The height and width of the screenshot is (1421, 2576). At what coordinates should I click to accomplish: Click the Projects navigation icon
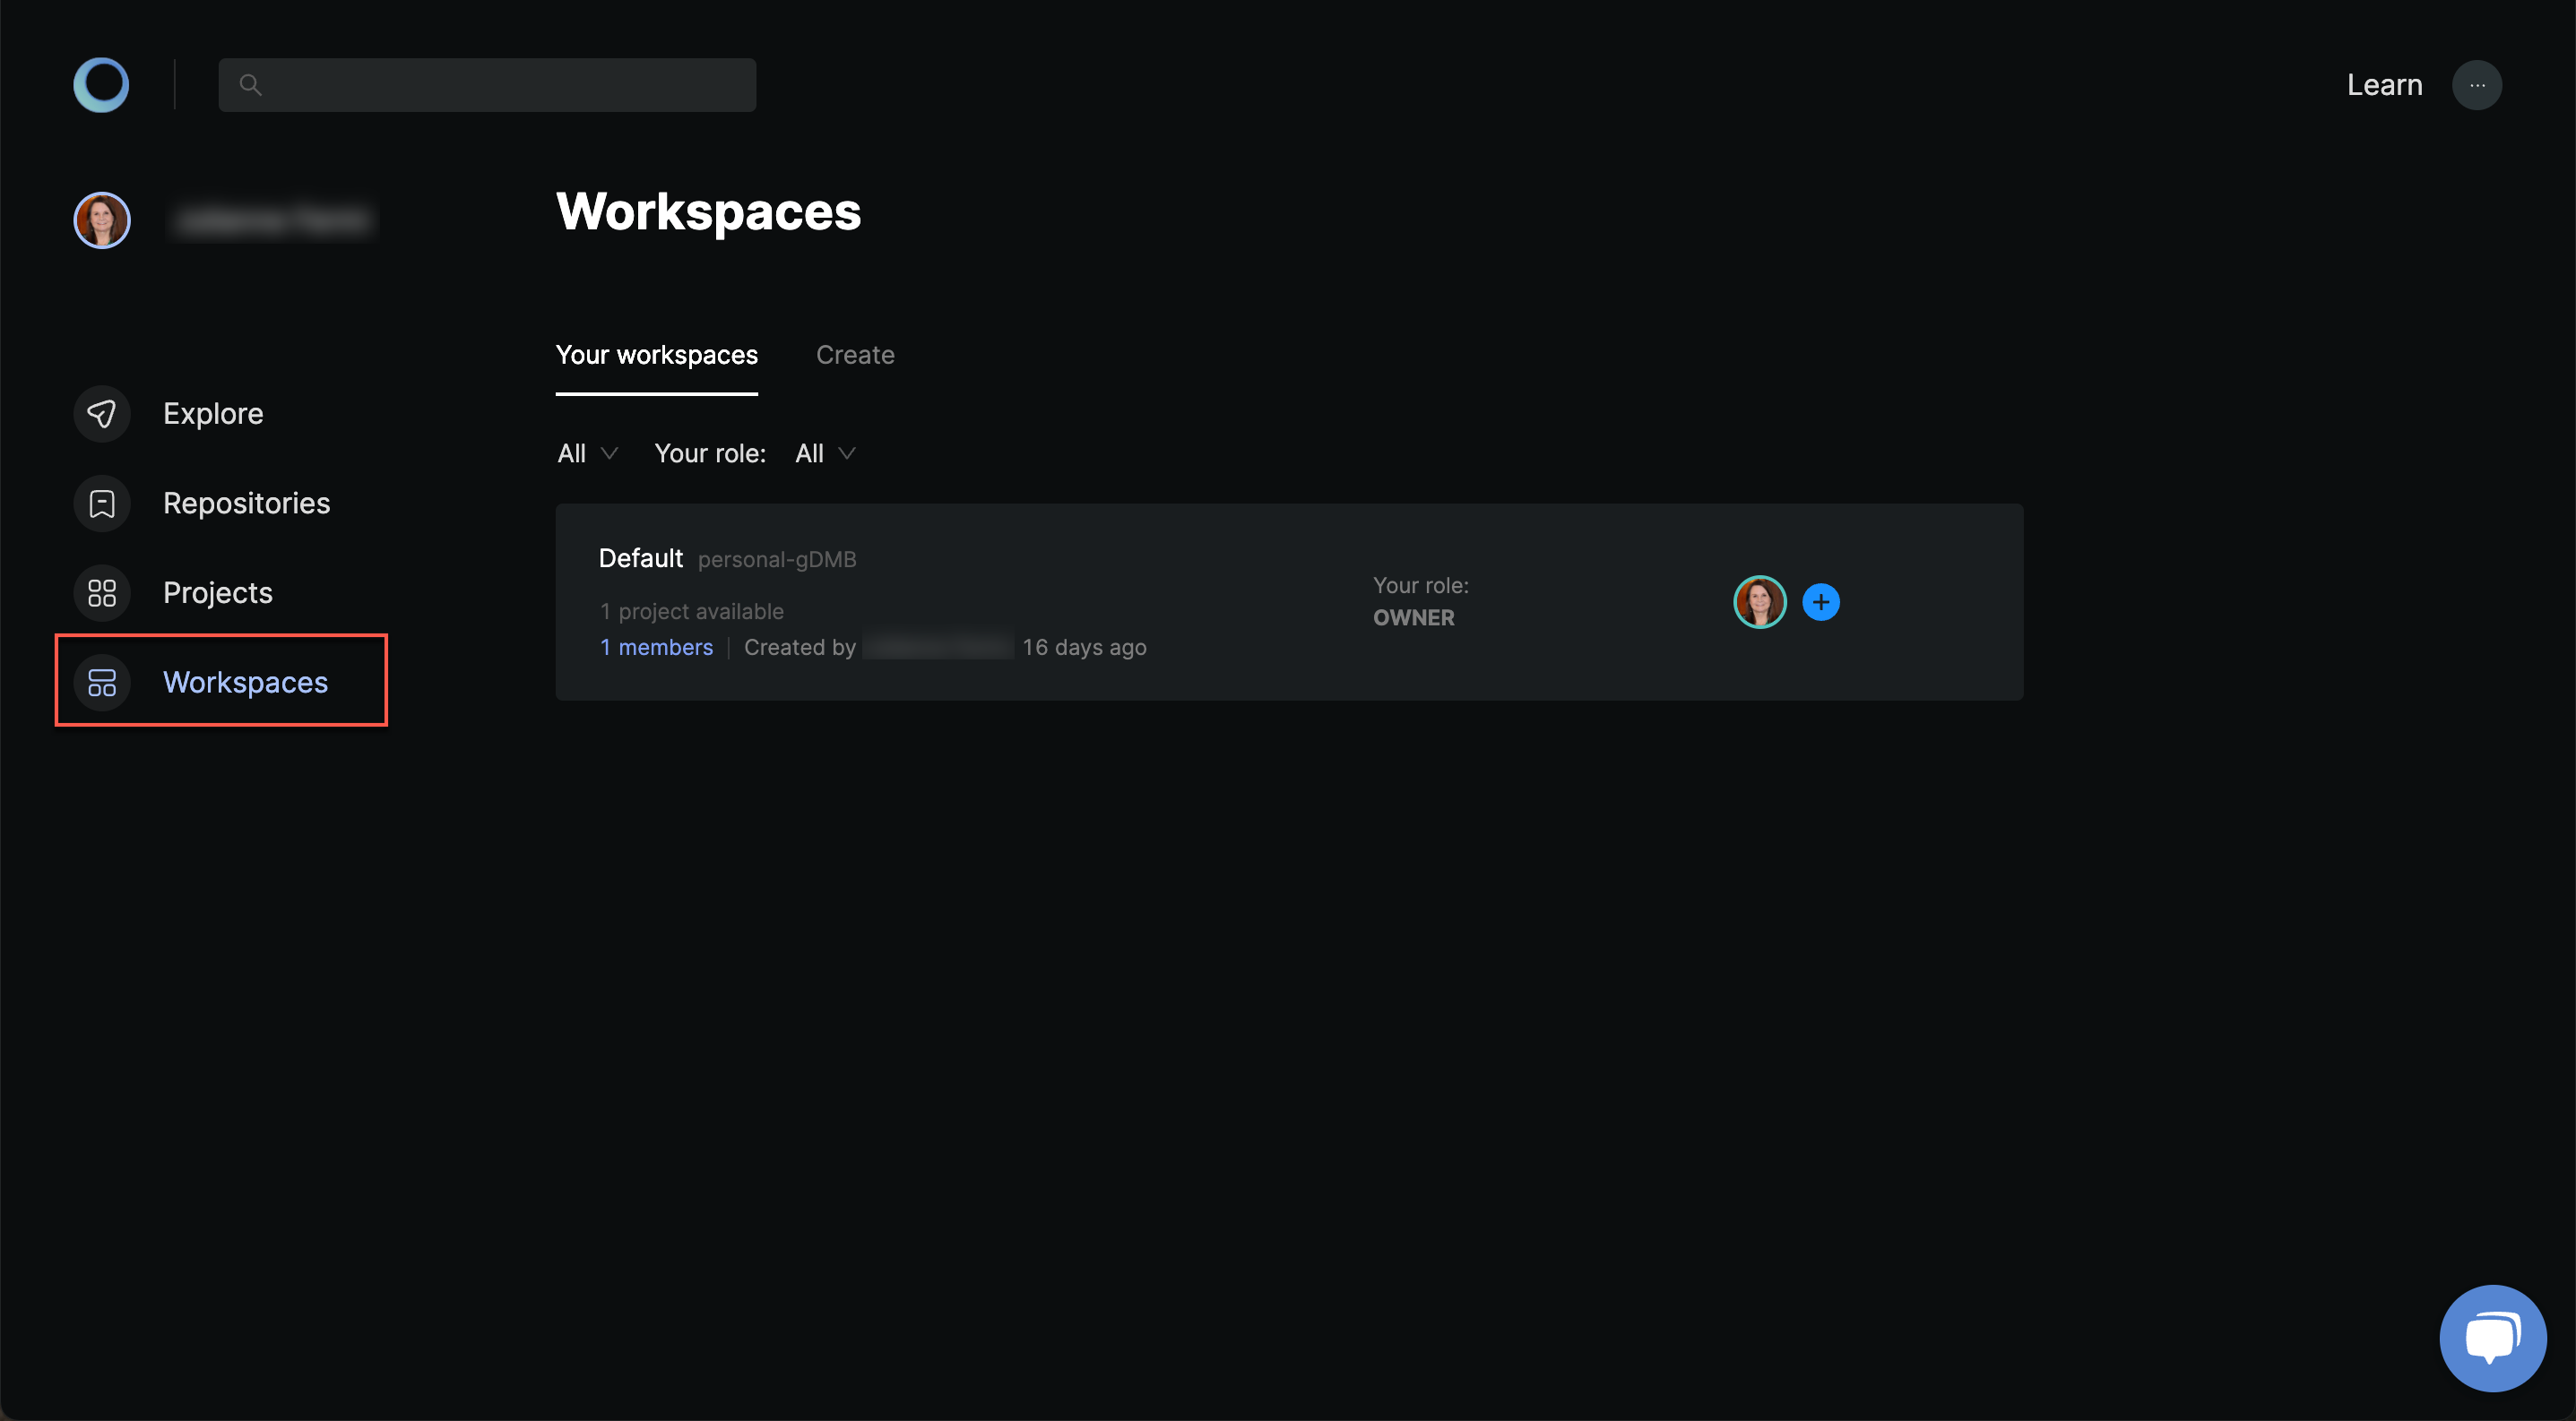(101, 591)
